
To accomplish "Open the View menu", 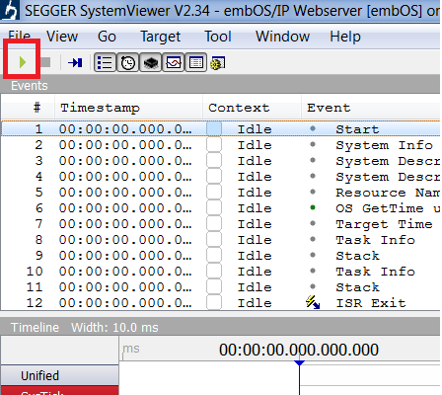I will click(62, 36).
